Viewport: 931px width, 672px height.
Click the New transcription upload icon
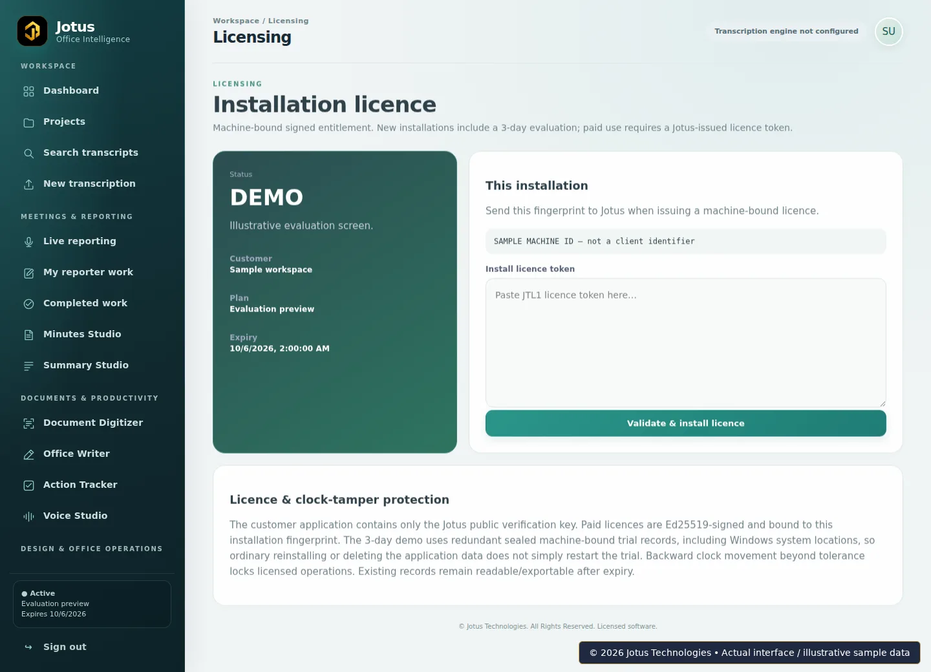point(28,184)
